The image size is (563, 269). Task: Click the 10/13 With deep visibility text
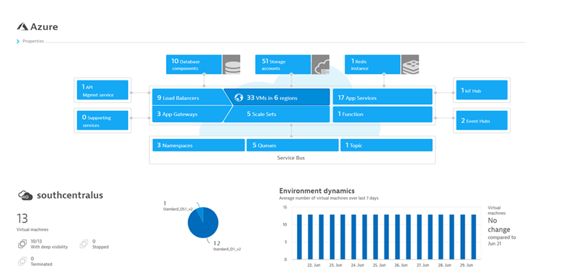(x=49, y=244)
